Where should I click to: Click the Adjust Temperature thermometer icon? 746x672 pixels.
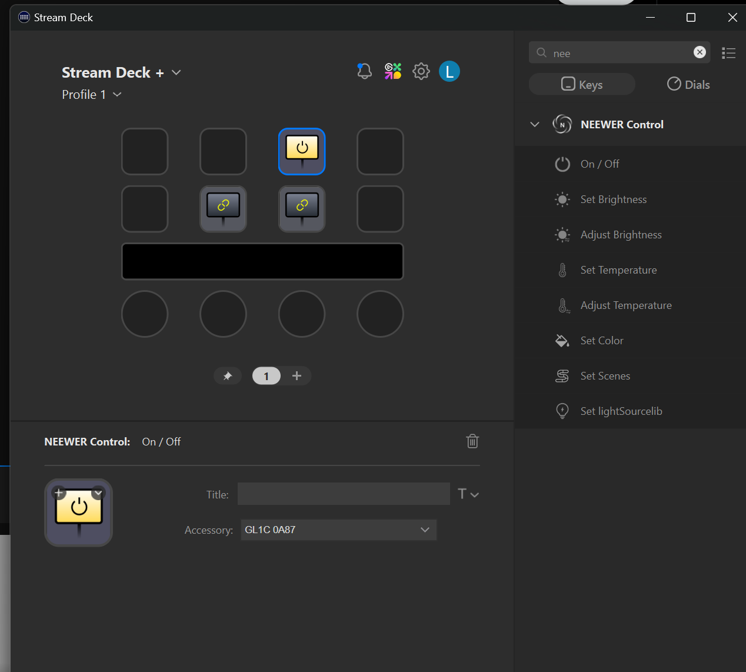point(564,305)
